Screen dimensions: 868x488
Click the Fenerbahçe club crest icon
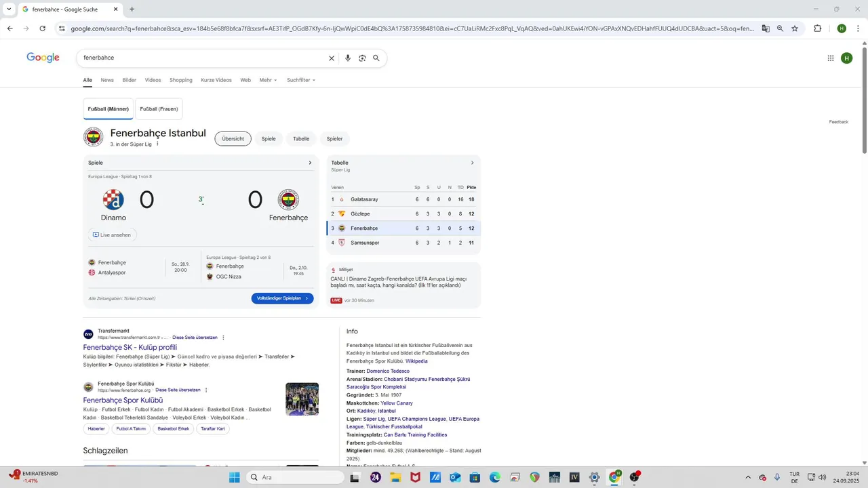[x=94, y=137]
